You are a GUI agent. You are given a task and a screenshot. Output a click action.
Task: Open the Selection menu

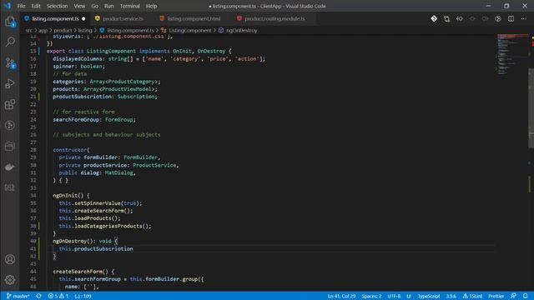pos(57,6)
